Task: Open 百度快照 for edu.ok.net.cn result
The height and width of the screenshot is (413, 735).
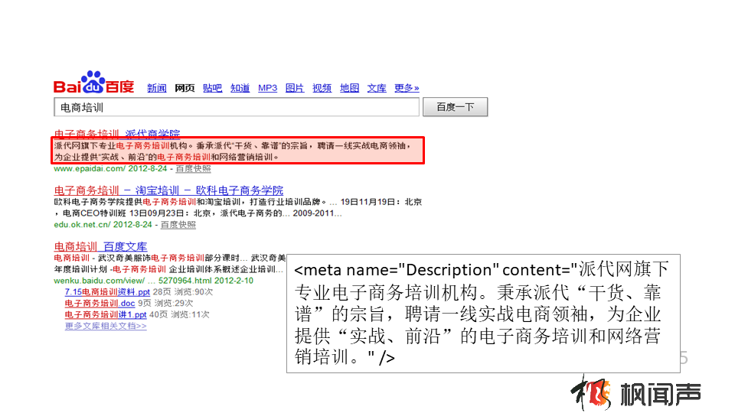Action: (x=178, y=225)
